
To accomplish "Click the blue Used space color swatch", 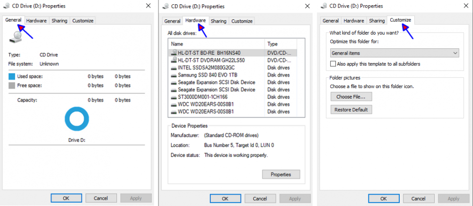I will tap(12, 76).
